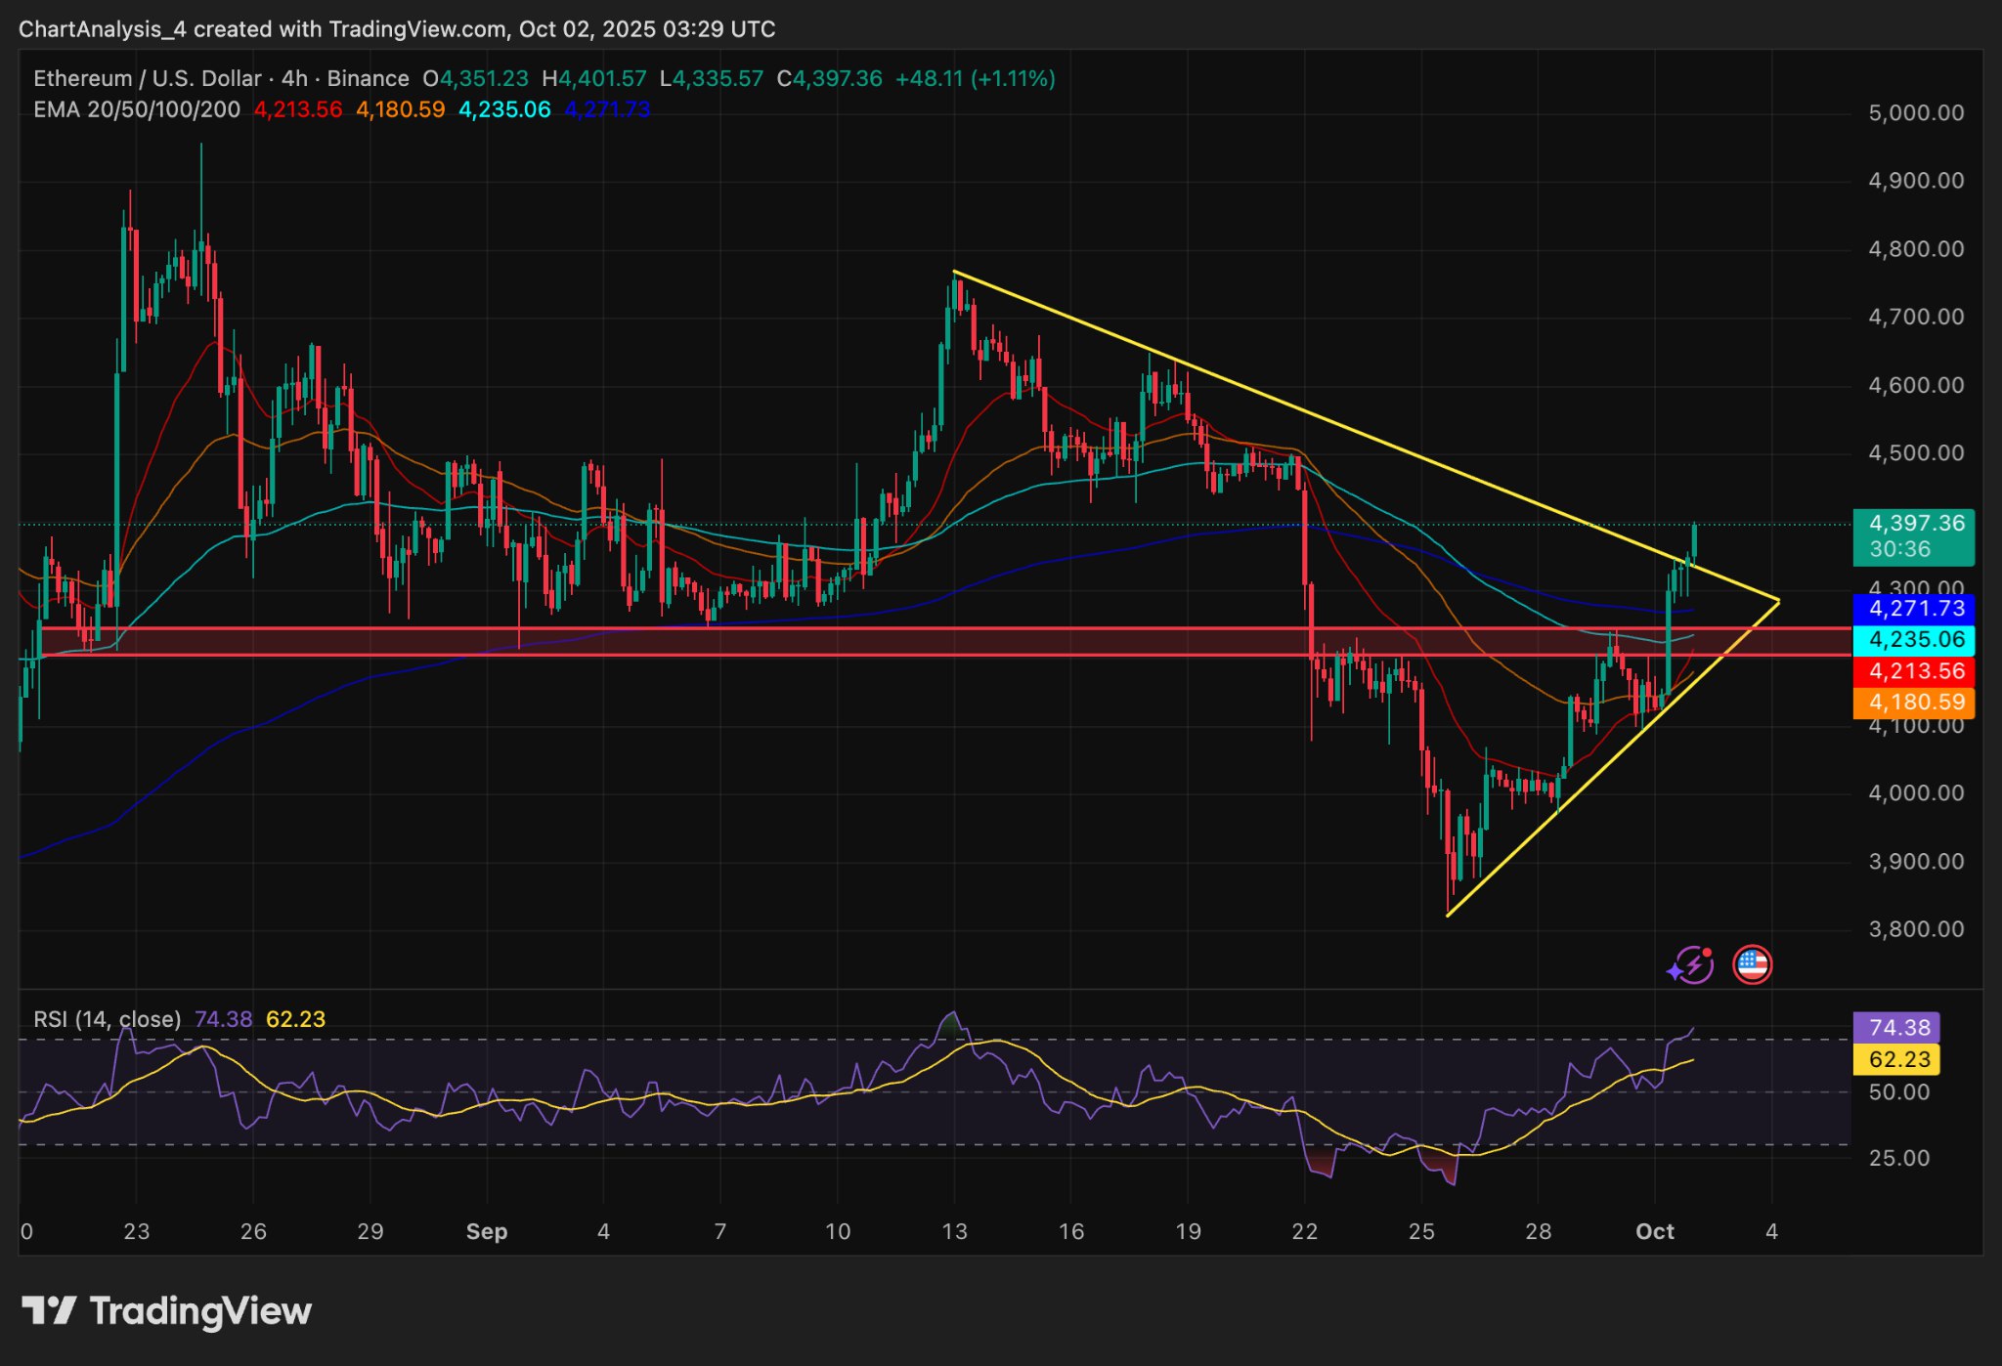Click the yellow RSI average tag 62.23
Screen dimensions: 2002x1366
pyautogui.click(x=1896, y=1059)
